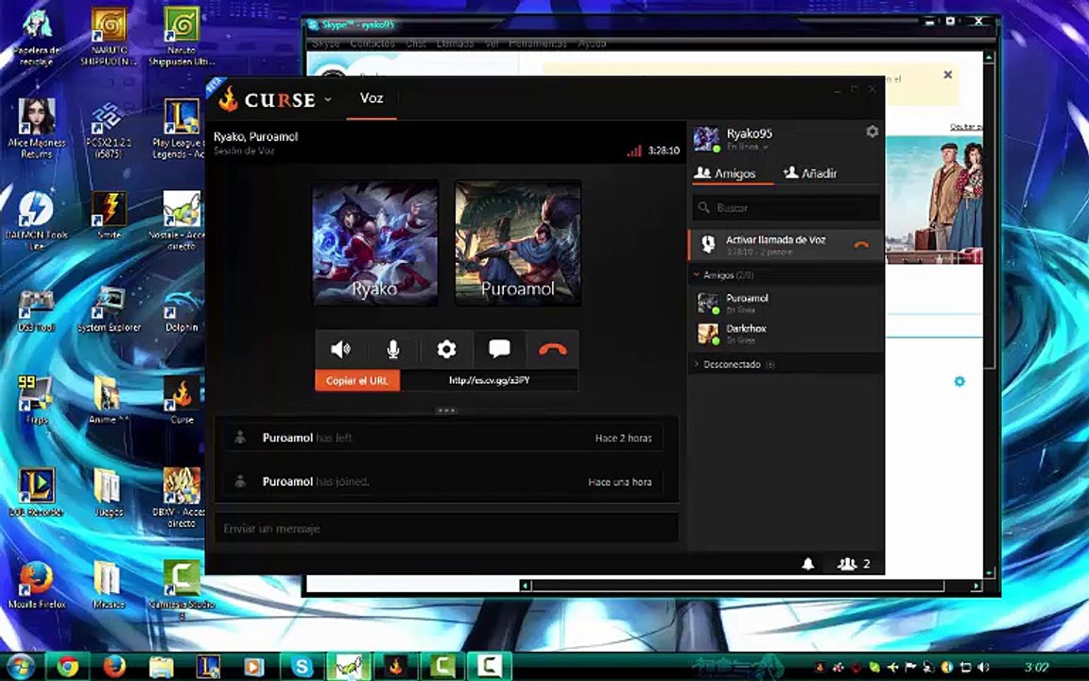Select the Smite desktop icon
This screenshot has height=681, width=1089.
click(109, 216)
